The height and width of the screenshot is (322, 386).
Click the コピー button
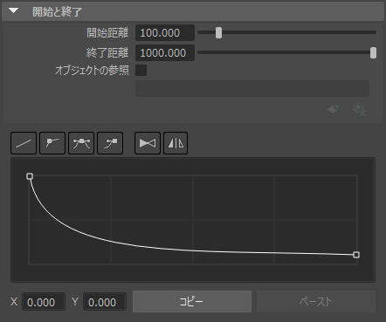click(x=192, y=301)
